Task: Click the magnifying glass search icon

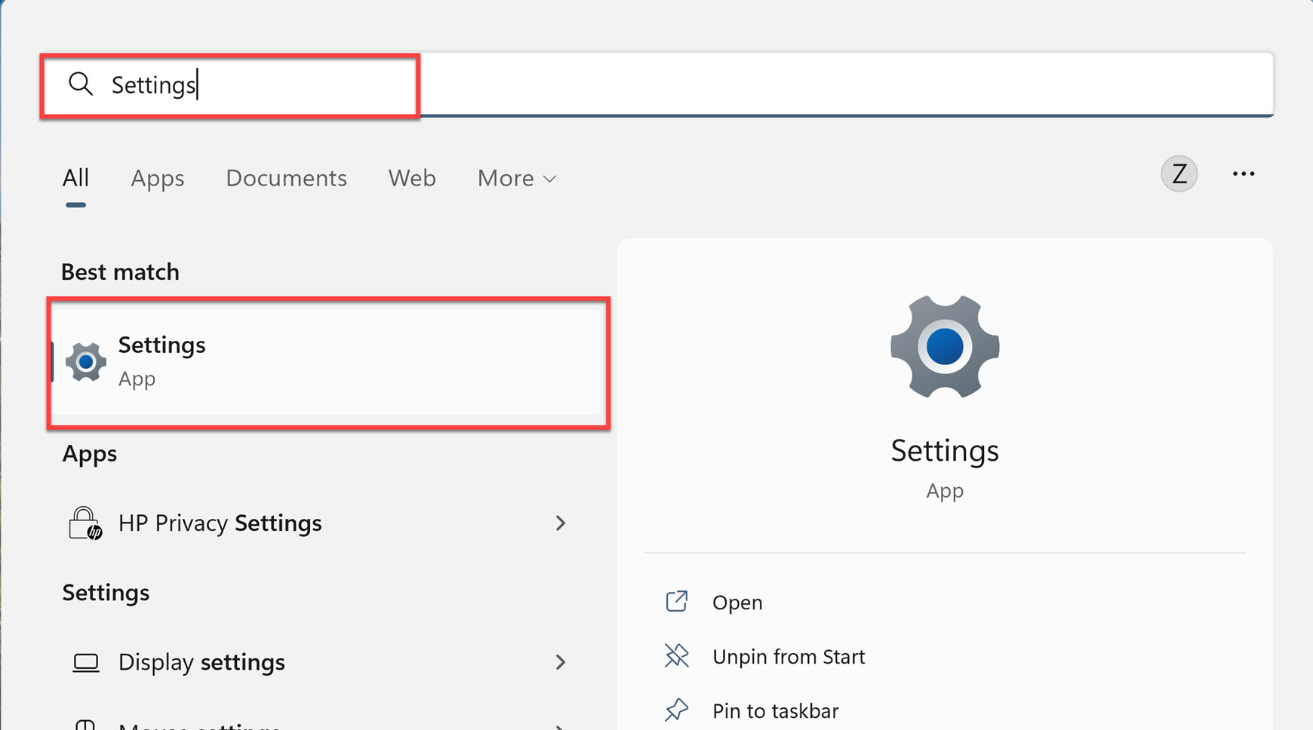Action: point(80,84)
